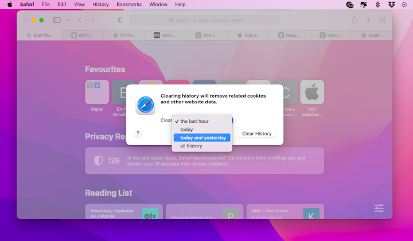Click the Share icon in toolbar
Image resolution: width=413 pixels, height=241 pixels.
(355, 20)
